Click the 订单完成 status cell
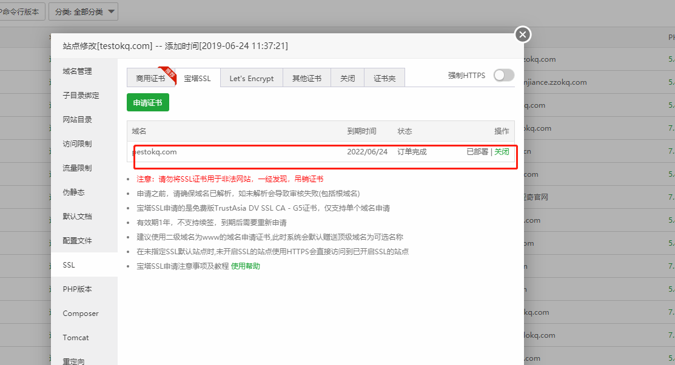The width and height of the screenshot is (675, 365). pyautogui.click(x=412, y=151)
